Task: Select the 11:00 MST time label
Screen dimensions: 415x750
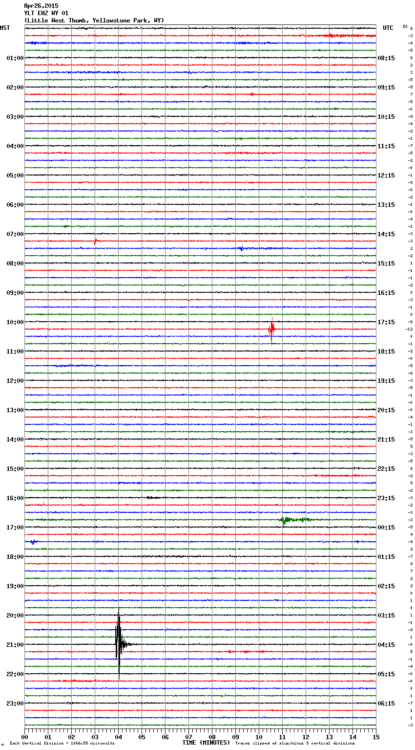Action: [15, 352]
